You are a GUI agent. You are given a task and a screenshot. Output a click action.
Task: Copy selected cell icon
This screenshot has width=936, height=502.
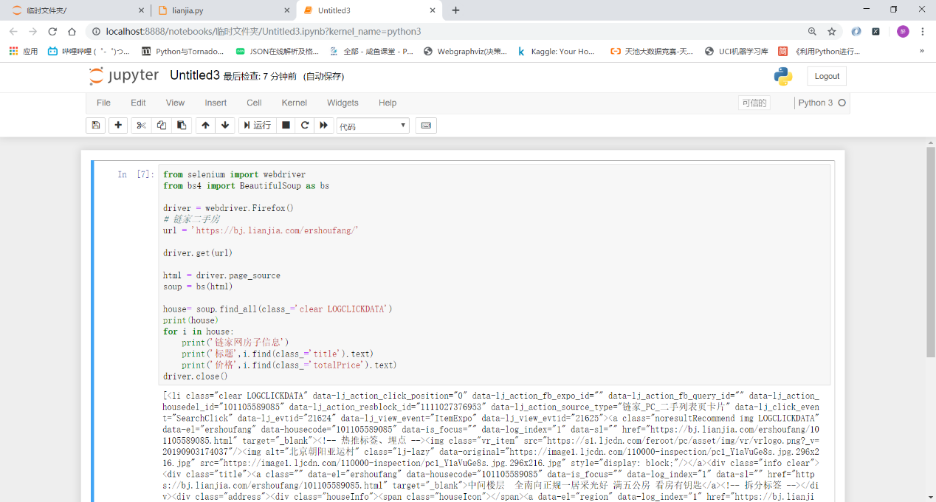point(162,125)
